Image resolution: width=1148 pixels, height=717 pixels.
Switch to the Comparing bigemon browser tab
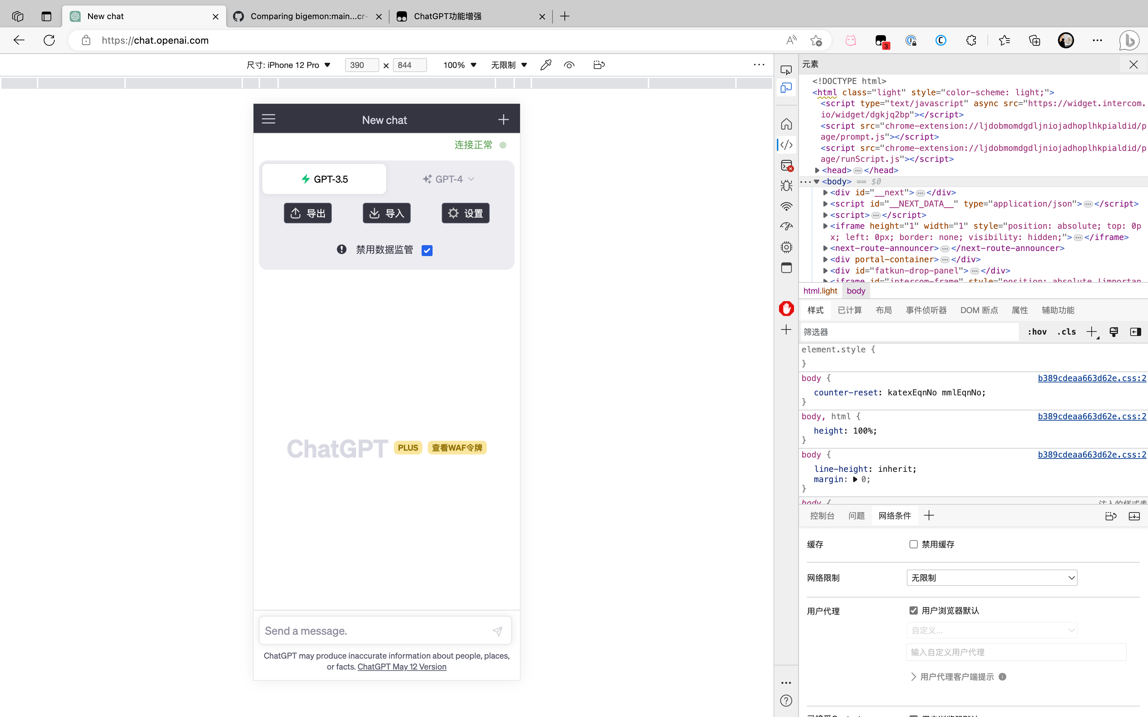[307, 16]
